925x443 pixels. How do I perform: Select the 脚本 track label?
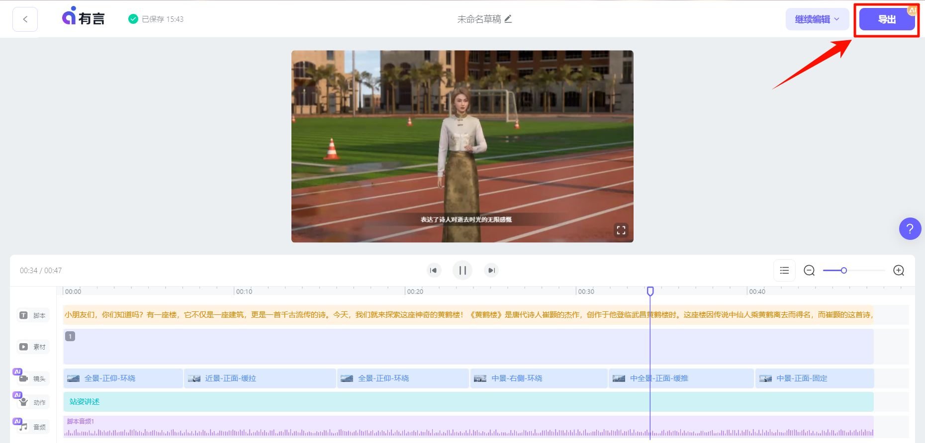(x=33, y=315)
